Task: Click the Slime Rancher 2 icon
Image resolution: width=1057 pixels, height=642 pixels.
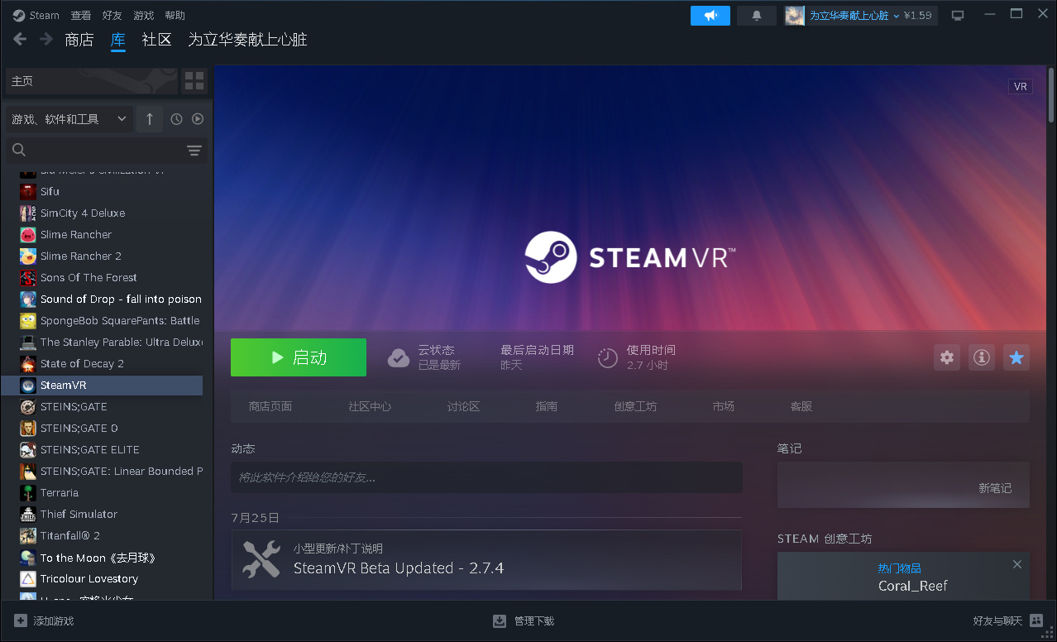Action: 28,256
